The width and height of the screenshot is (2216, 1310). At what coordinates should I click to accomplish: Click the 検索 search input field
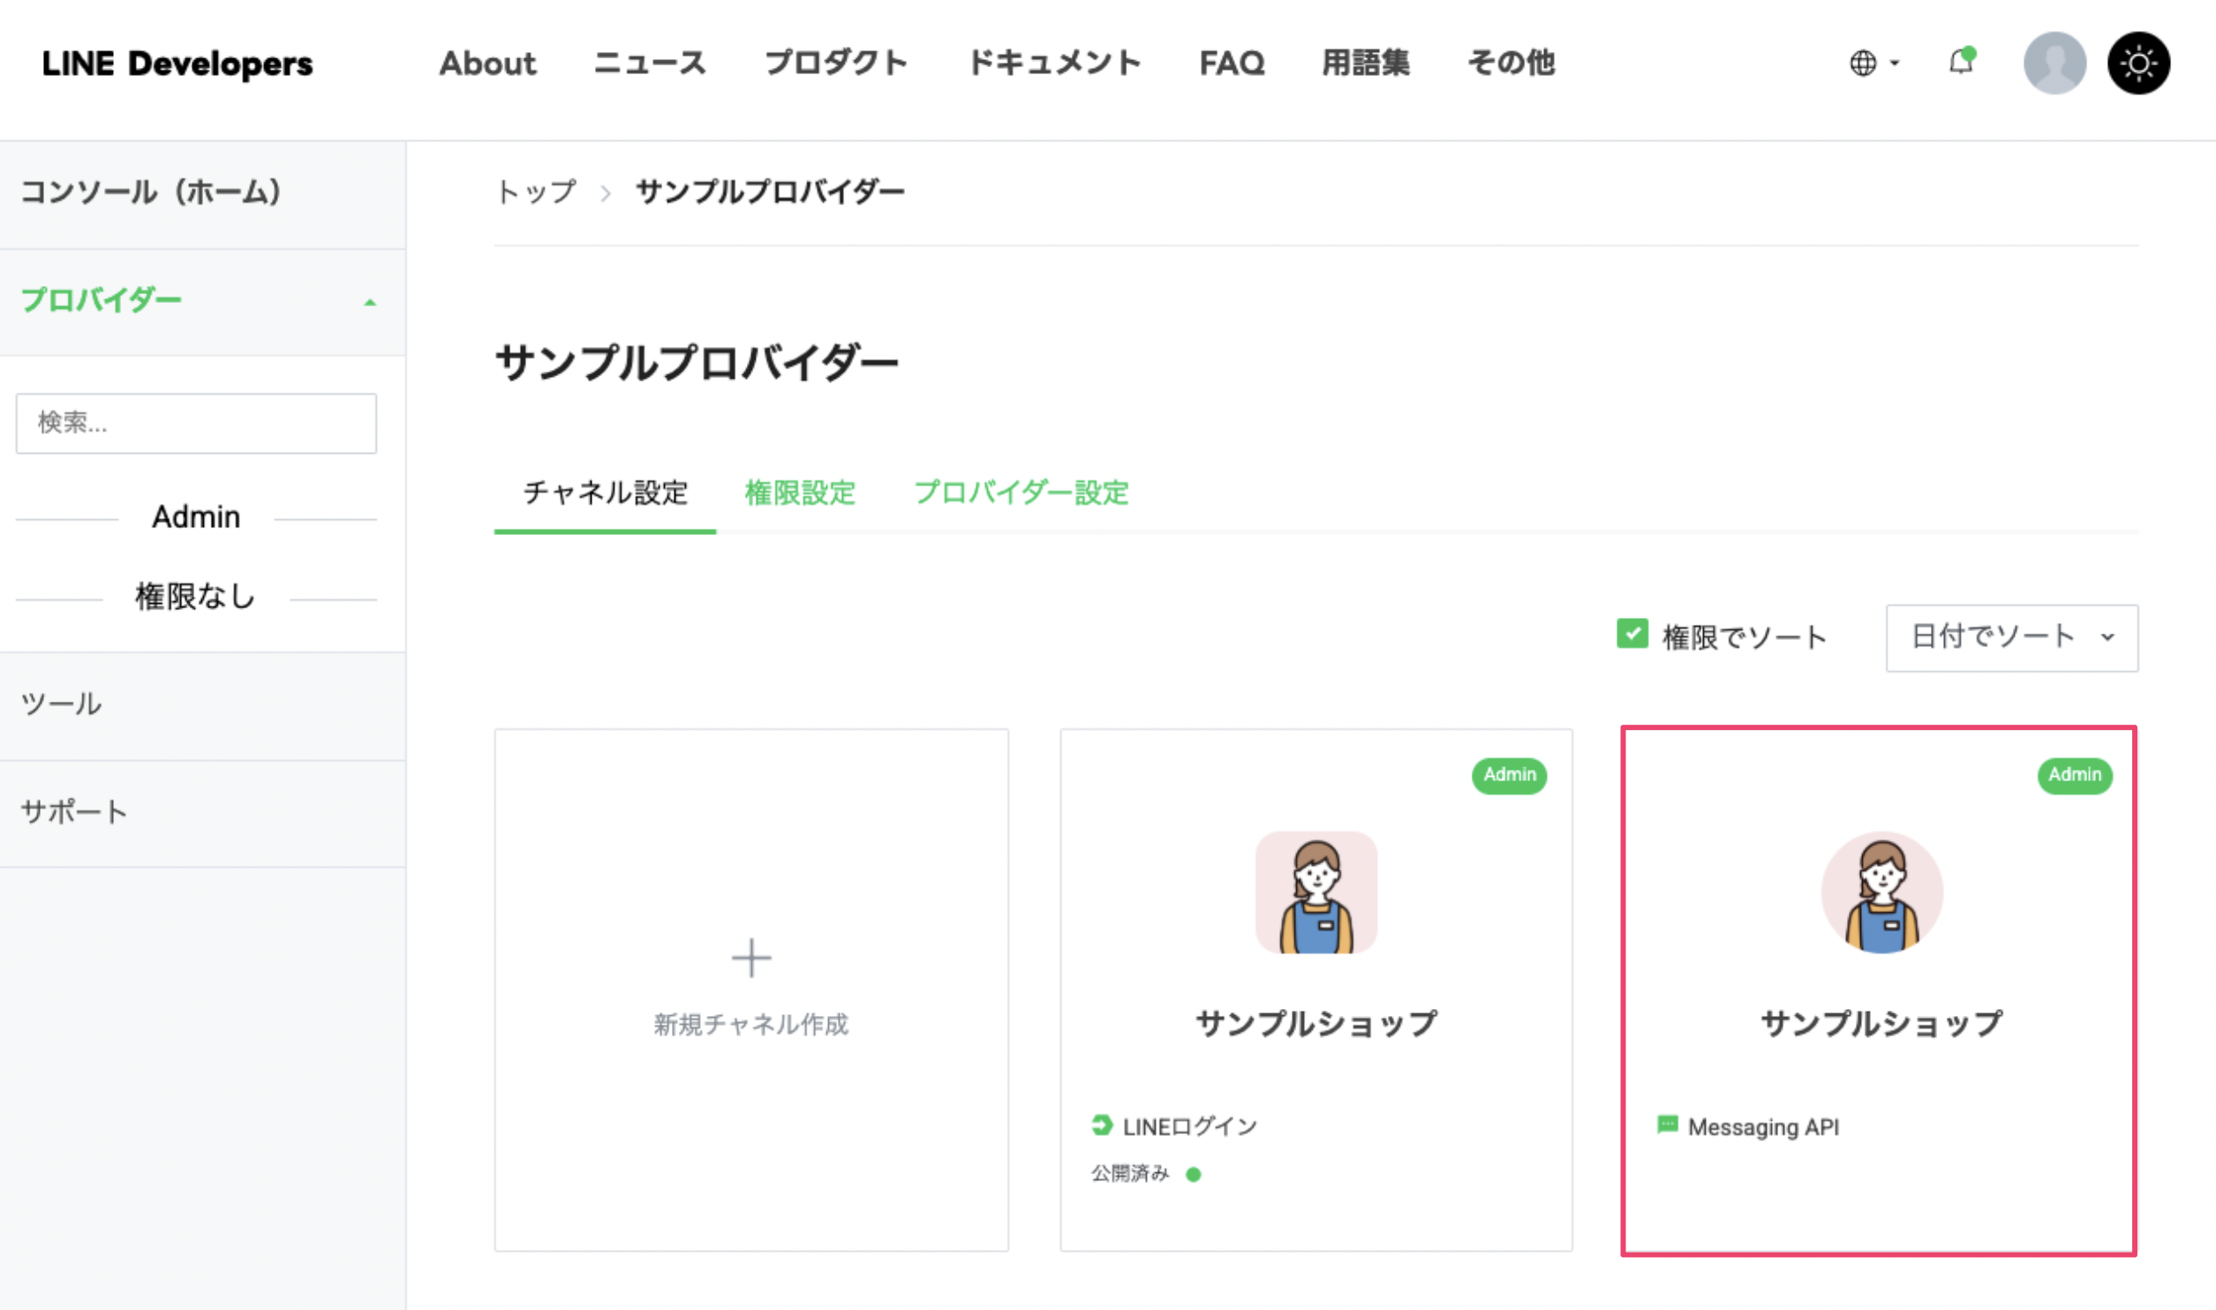click(x=195, y=423)
